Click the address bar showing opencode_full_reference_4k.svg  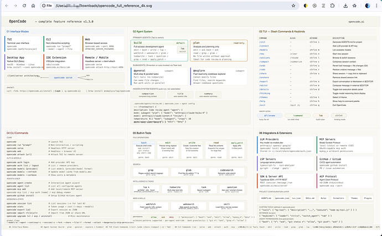[171, 6]
